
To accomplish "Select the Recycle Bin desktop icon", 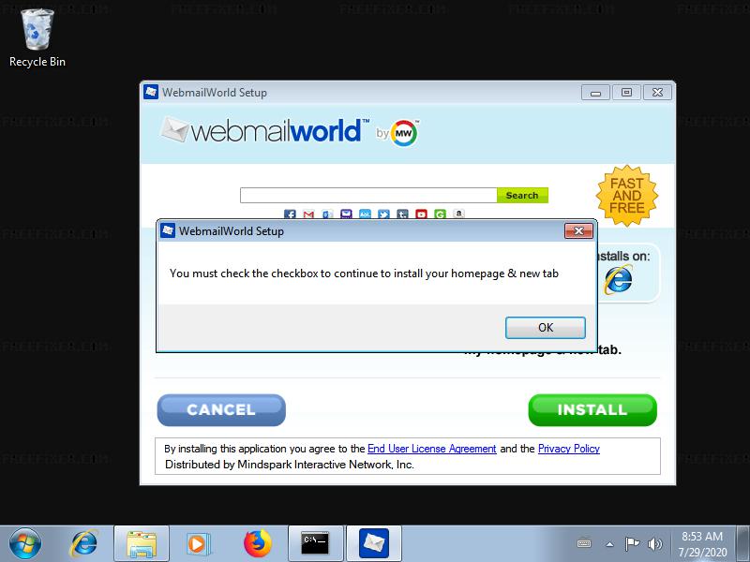I will (37, 38).
